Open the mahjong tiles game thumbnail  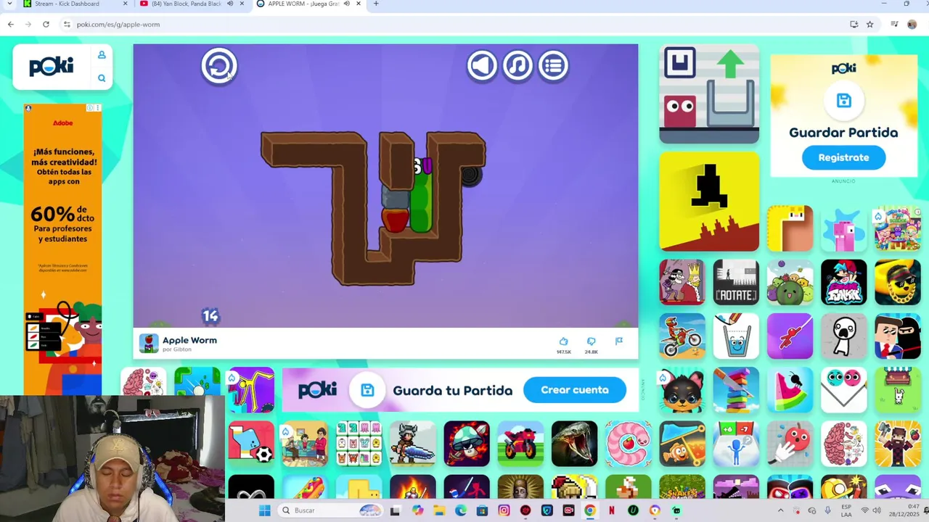tap(359, 443)
